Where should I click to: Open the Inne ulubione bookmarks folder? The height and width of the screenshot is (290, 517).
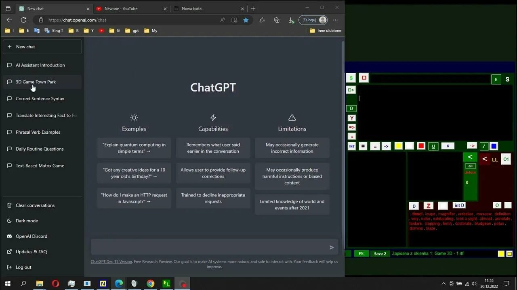point(326,31)
